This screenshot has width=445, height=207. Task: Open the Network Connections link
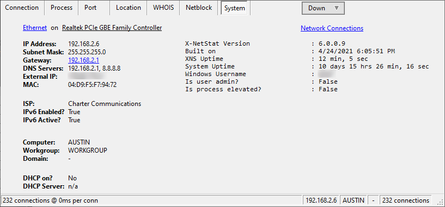point(332,28)
